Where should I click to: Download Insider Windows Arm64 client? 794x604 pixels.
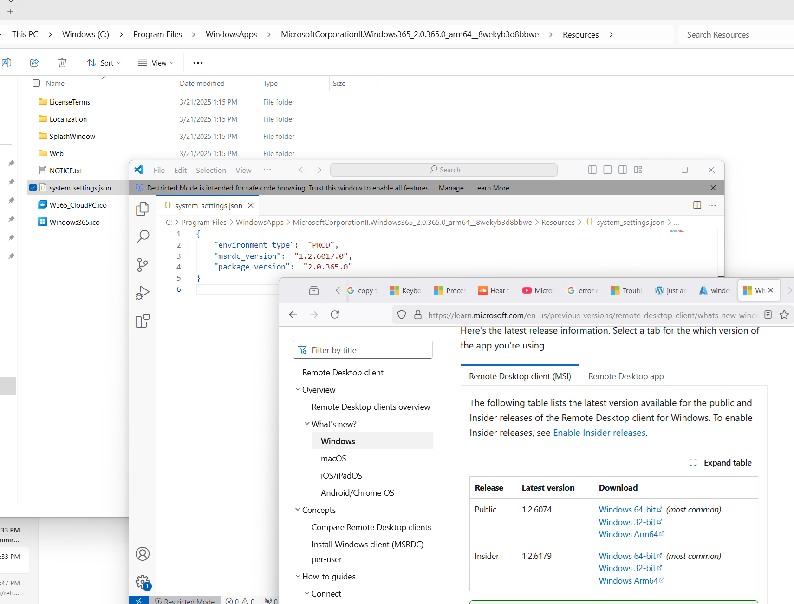pyautogui.click(x=631, y=580)
